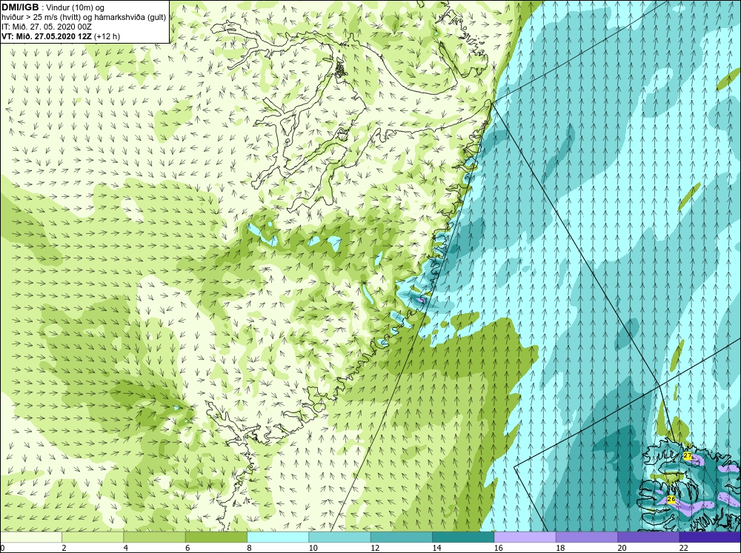Image resolution: width=741 pixels, height=553 pixels.
Task: Click the medium green 4–6 m/s legend swatch
Action: 155,537
